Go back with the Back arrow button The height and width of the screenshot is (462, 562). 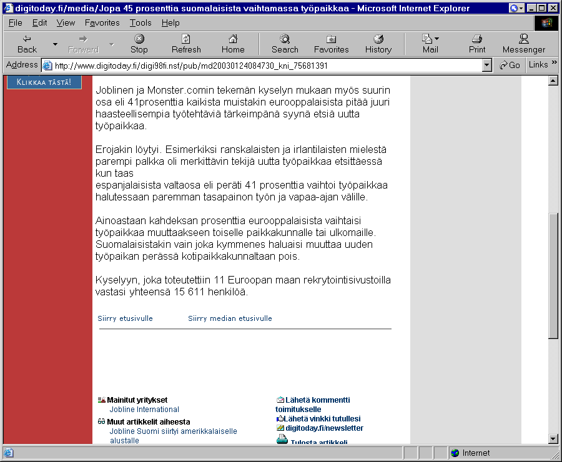point(27,44)
